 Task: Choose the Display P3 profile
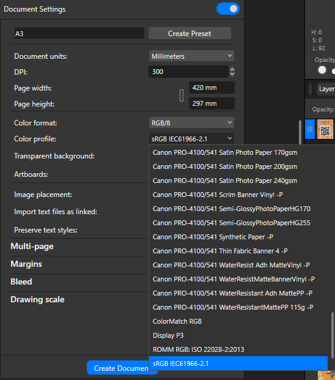tap(238, 335)
